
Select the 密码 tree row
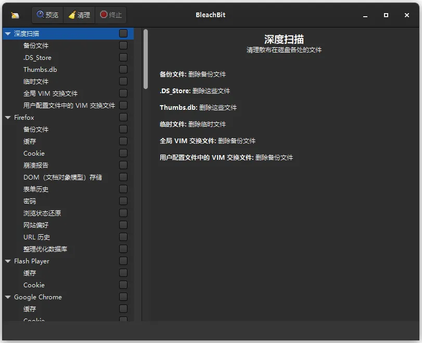point(68,201)
